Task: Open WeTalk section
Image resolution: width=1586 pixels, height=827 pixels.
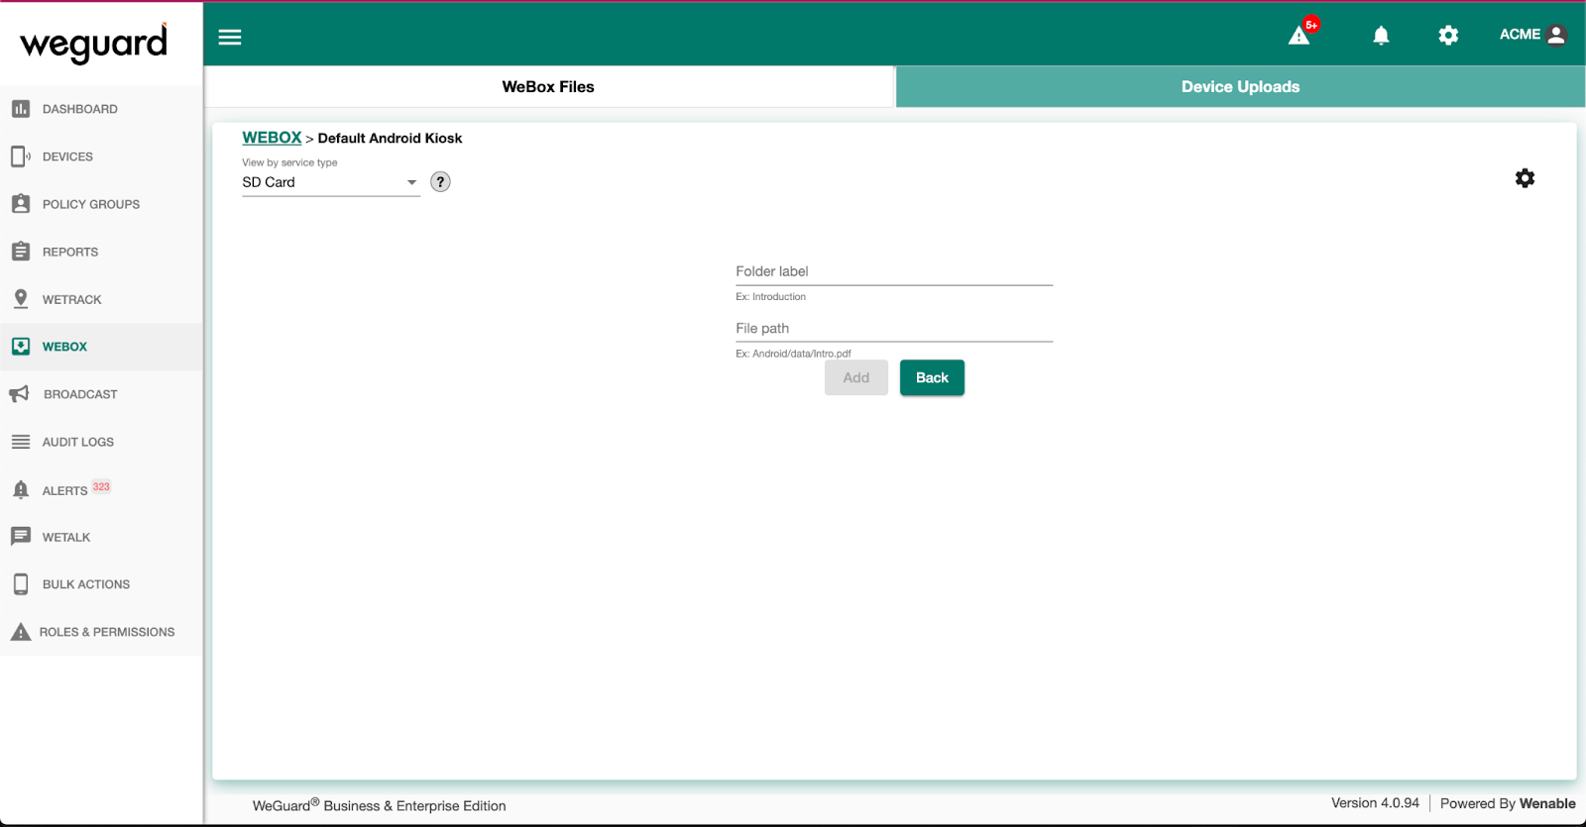Action: pos(101,537)
